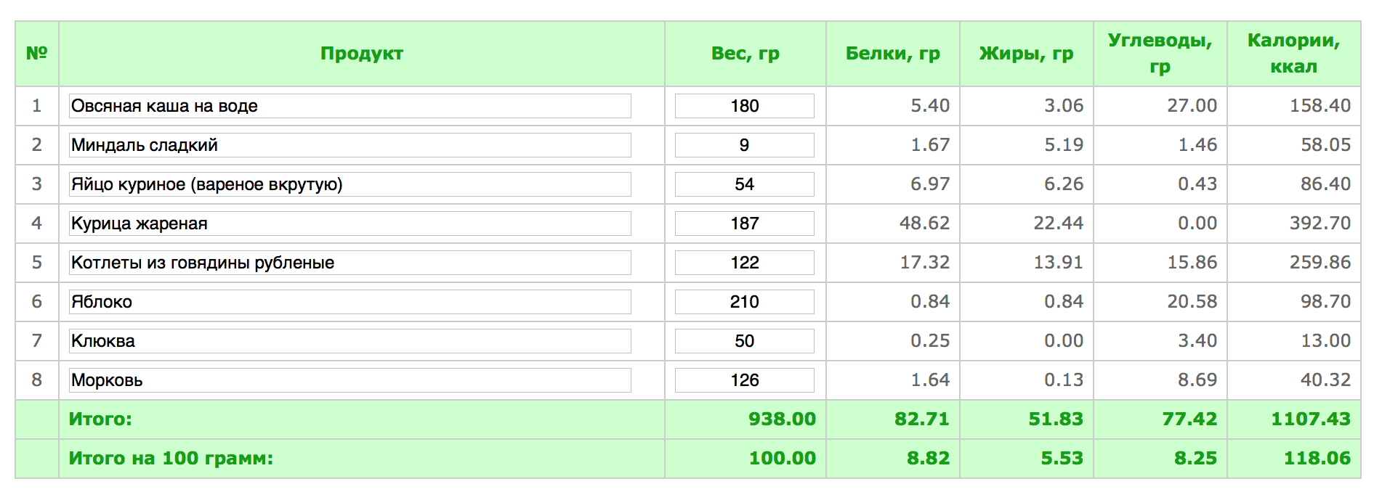Click the product field 'Овсяная каша на воде'
1382x492 pixels.
tap(349, 106)
